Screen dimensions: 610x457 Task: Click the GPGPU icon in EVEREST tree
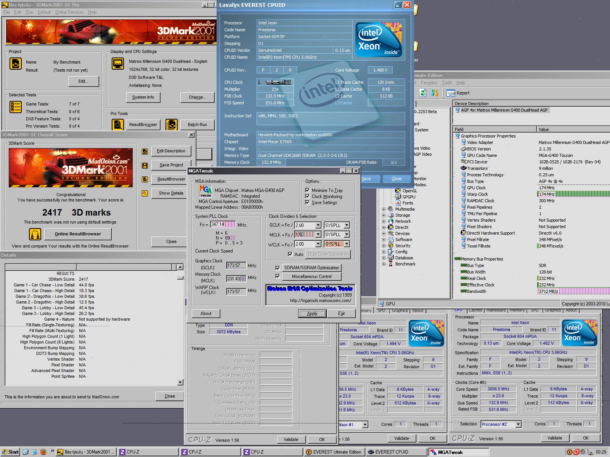tap(398, 197)
